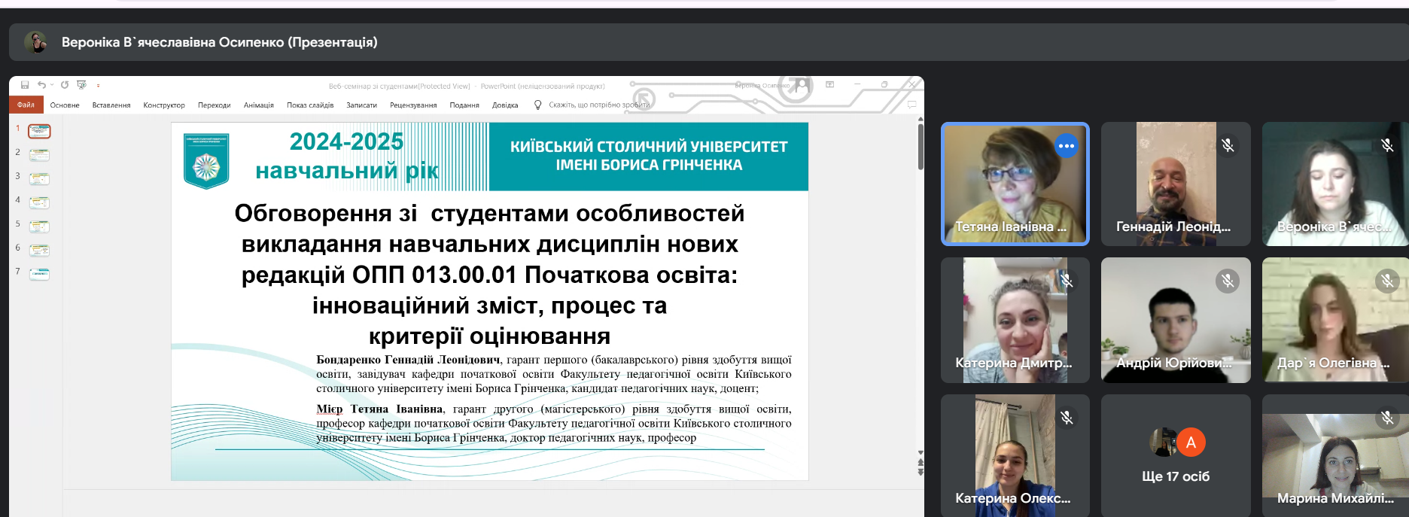Click the vertical scrollbar thumb of slide area

(921, 147)
